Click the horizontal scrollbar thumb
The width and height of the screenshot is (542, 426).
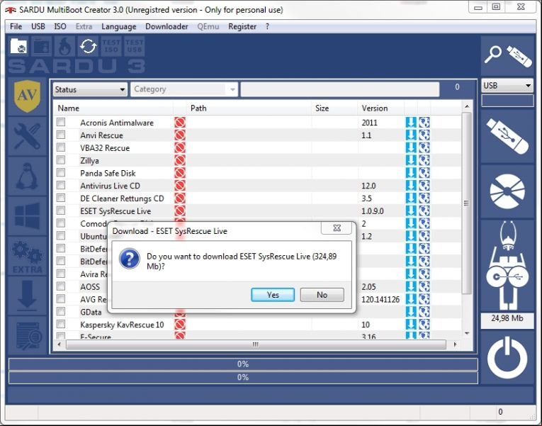[x=256, y=344]
